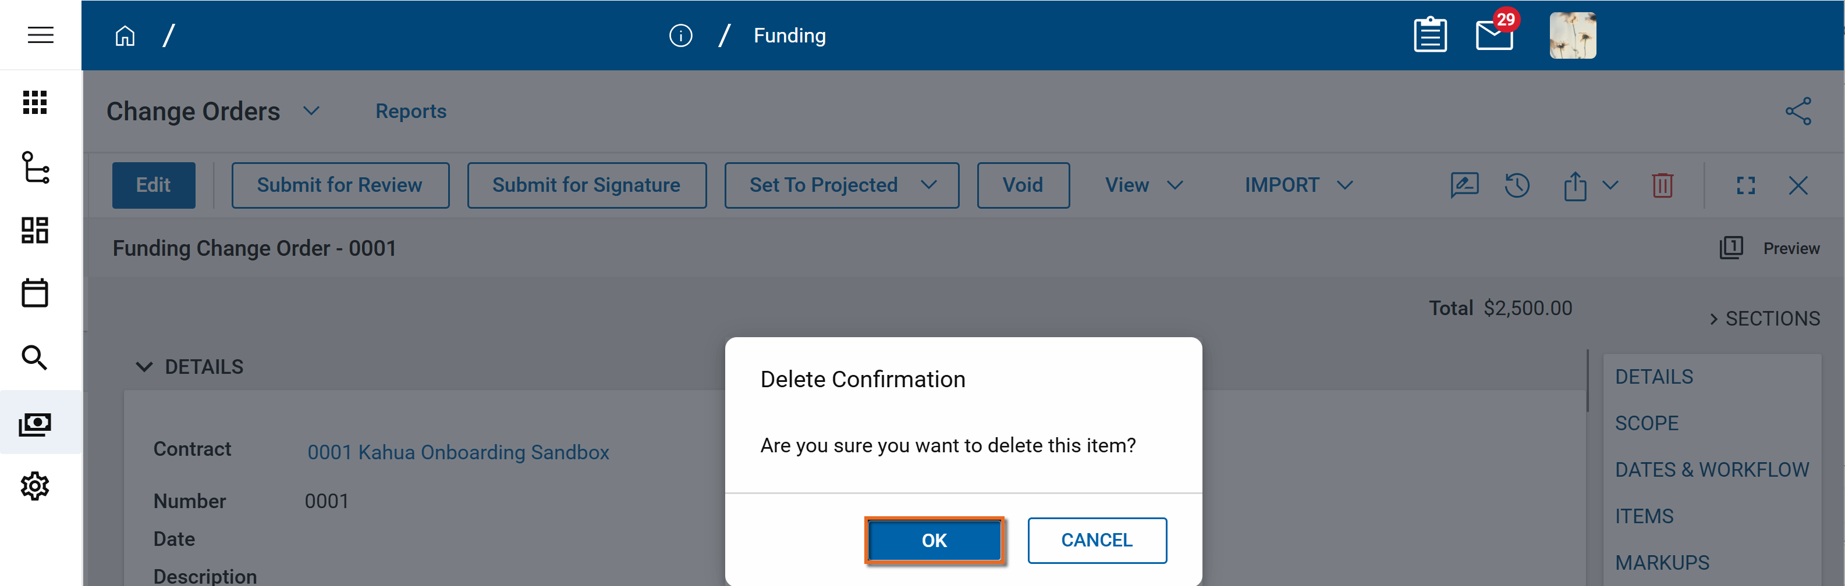This screenshot has width=1845, height=586.
Task: Click the red trash delete icon
Action: coord(1662,185)
